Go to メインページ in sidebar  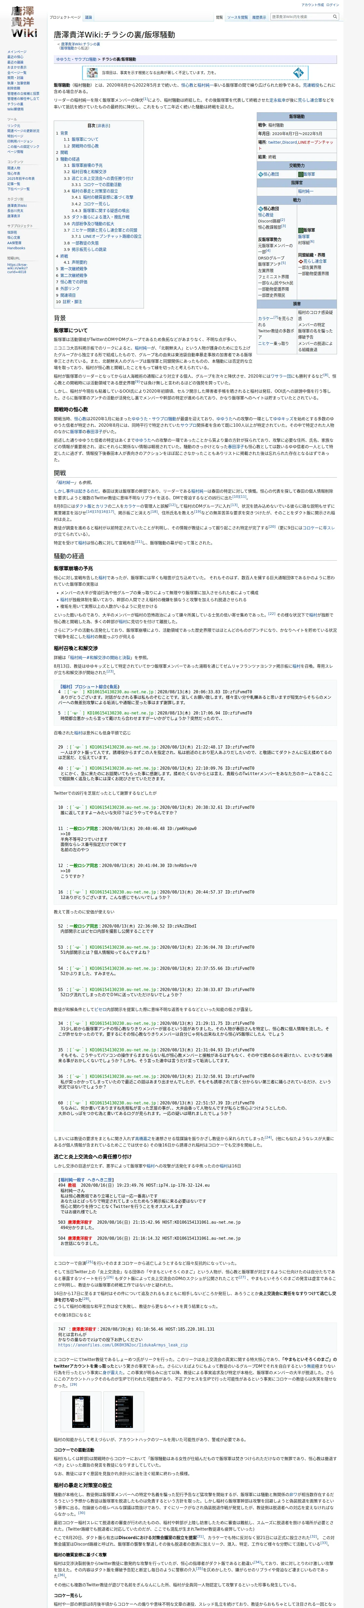click(x=17, y=52)
